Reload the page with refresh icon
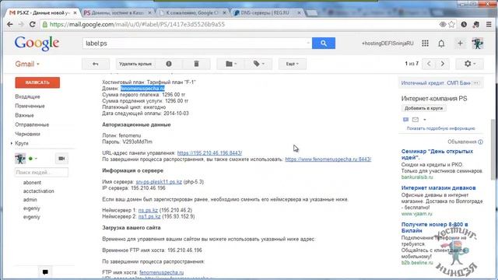 (33, 24)
